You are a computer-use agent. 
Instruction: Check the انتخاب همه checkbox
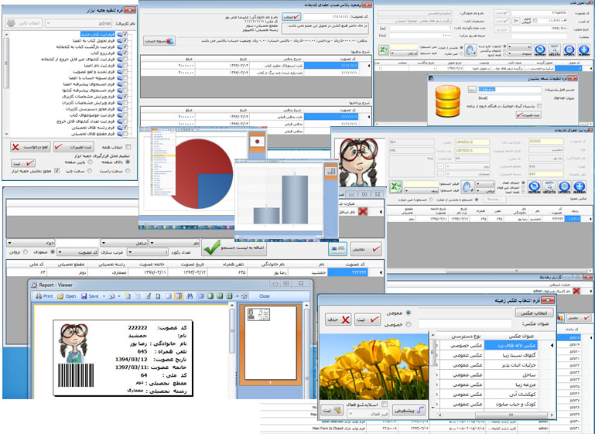click(128, 145)
